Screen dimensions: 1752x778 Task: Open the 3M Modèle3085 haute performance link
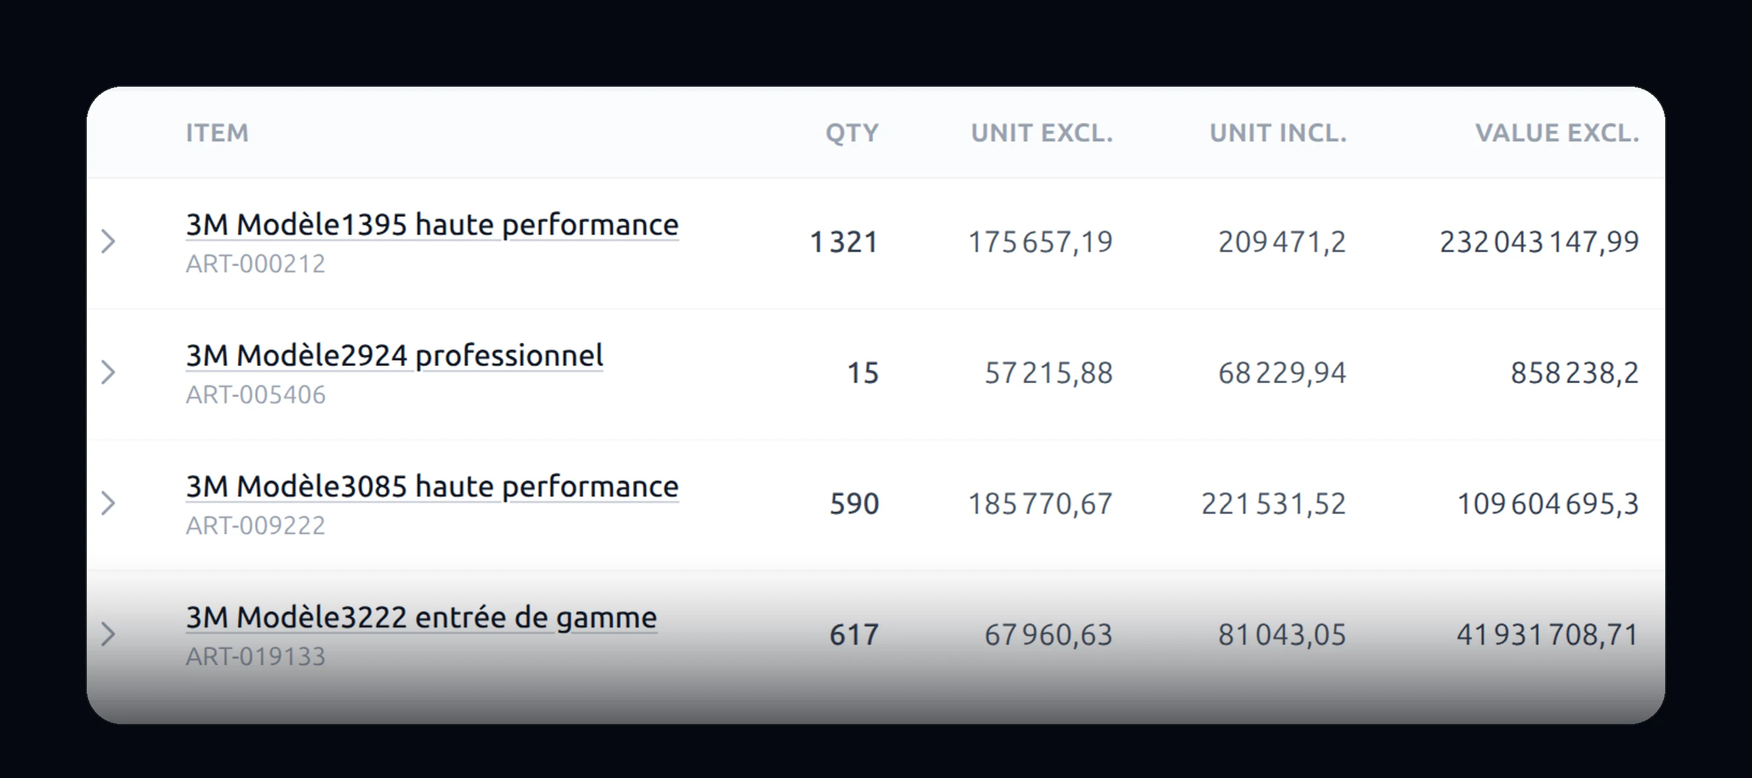click(432, 486)
